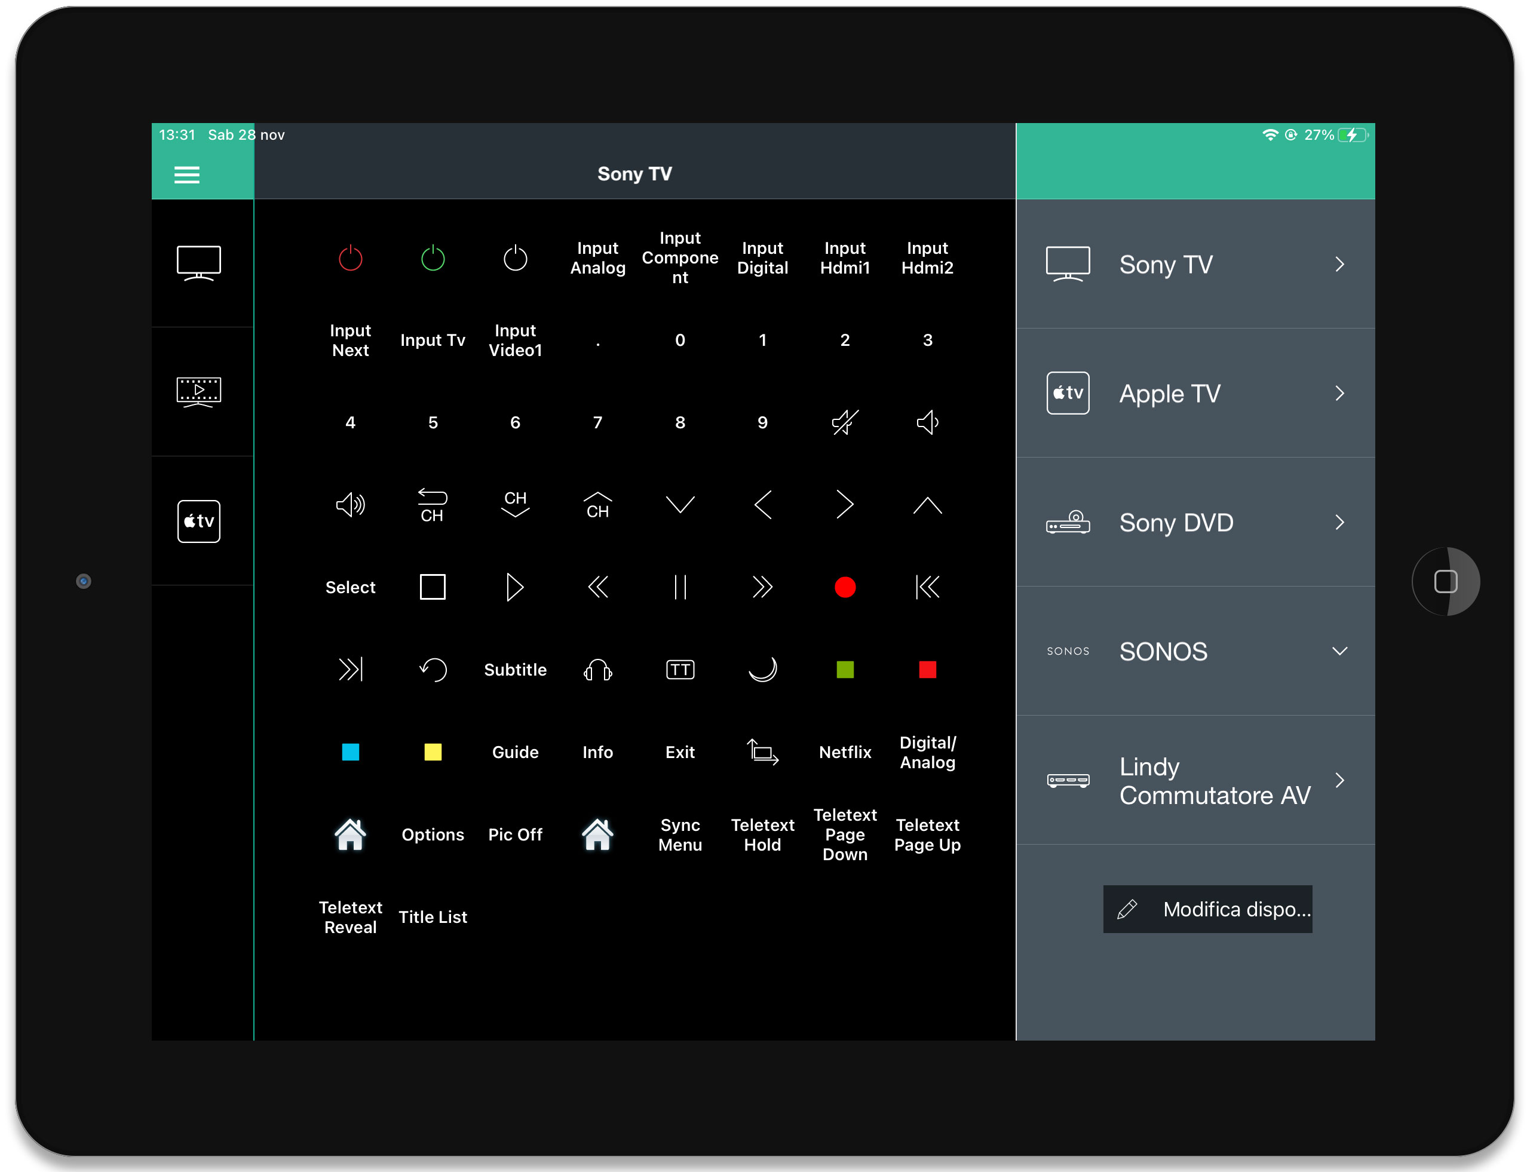Viewport: 1530px width, 1172px height.
Task: Tap the Title List button
Action: [433, 917]
